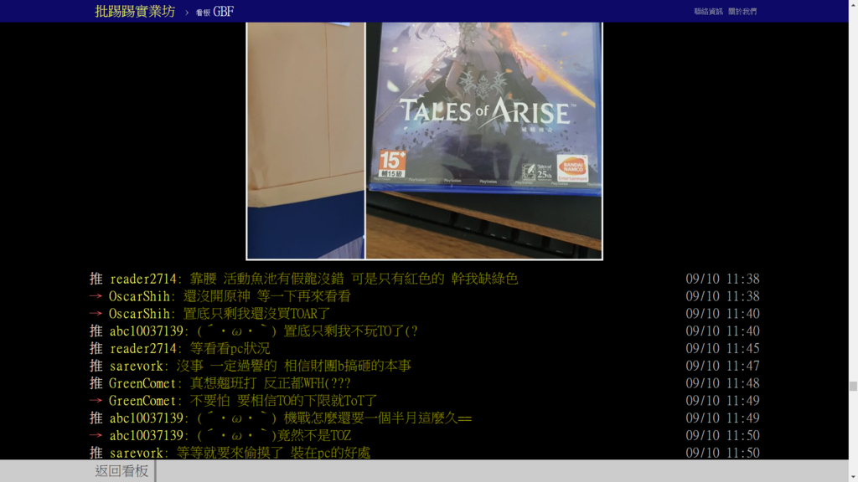Open the 聯絡資訊 link
858x482 pixels.
708,12
